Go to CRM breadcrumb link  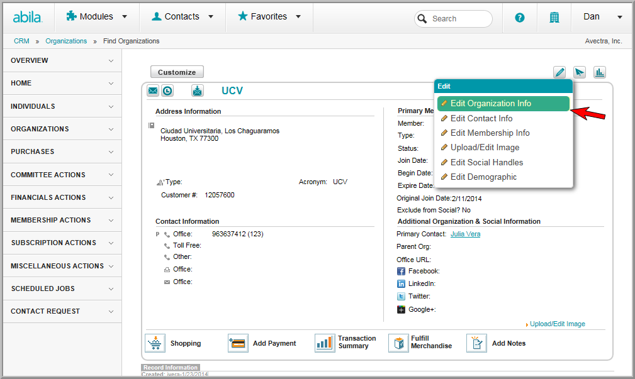(21, 41)
